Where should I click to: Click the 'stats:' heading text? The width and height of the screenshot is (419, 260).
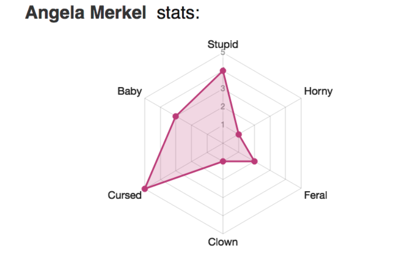point(178,13)
